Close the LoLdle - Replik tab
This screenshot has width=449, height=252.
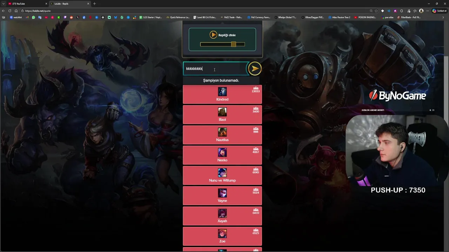(x=88, y=3)
